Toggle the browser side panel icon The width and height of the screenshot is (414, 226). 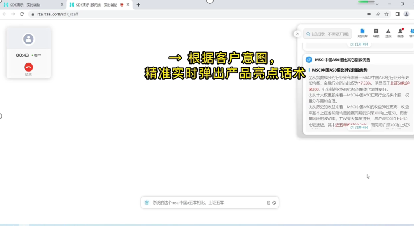click(x=398, y=14)
